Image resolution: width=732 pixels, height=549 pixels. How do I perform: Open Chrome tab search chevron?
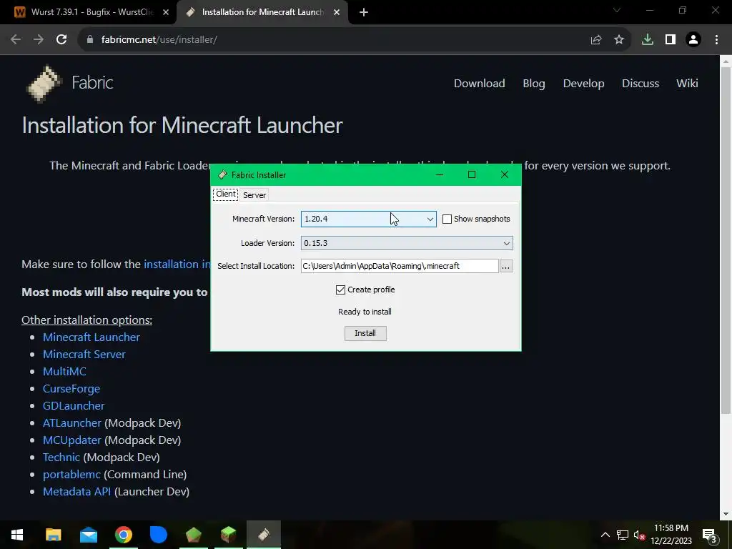pos(617,10)
